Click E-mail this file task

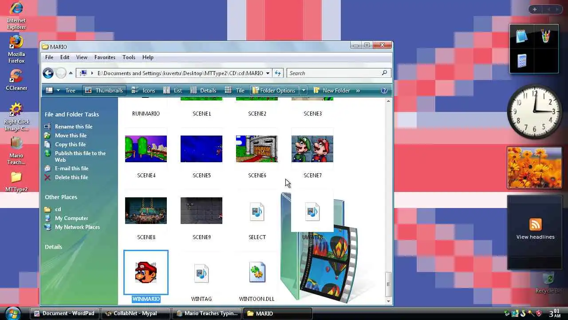coord(71,168)
